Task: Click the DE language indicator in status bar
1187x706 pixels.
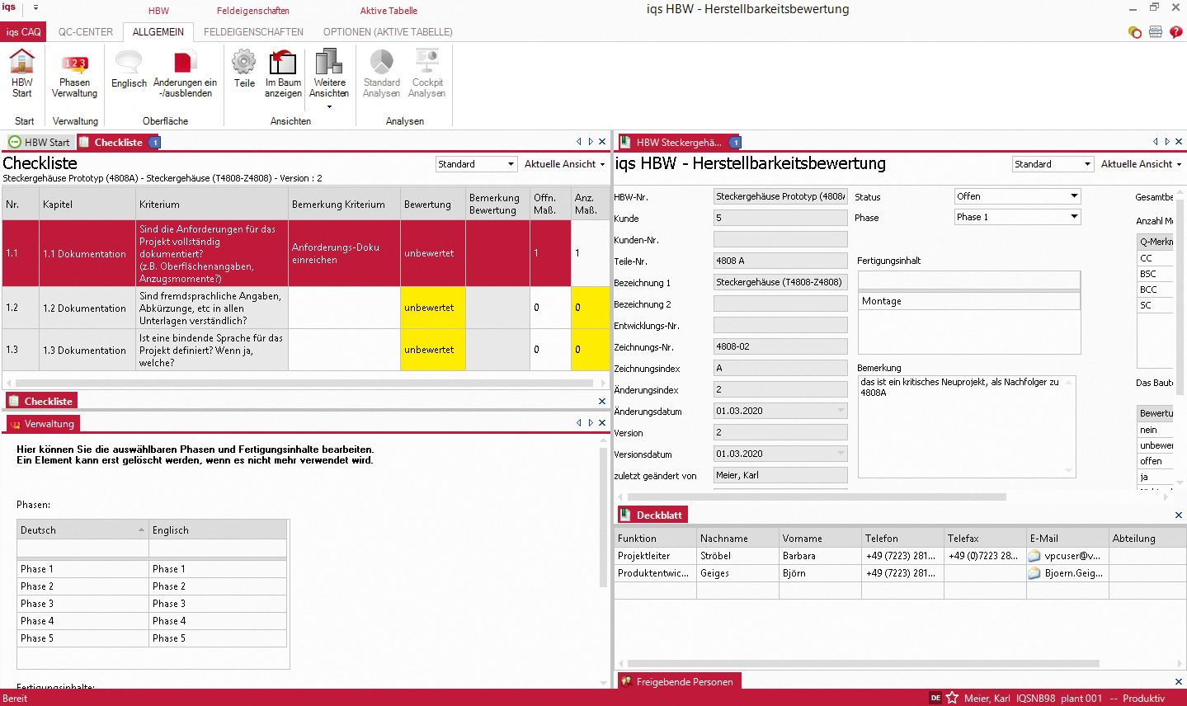Action: (x=935, y=698)
